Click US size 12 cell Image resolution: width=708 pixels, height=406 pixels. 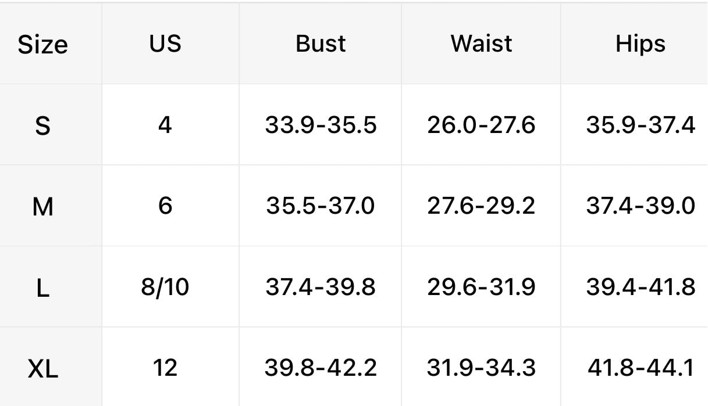[165, 368]
